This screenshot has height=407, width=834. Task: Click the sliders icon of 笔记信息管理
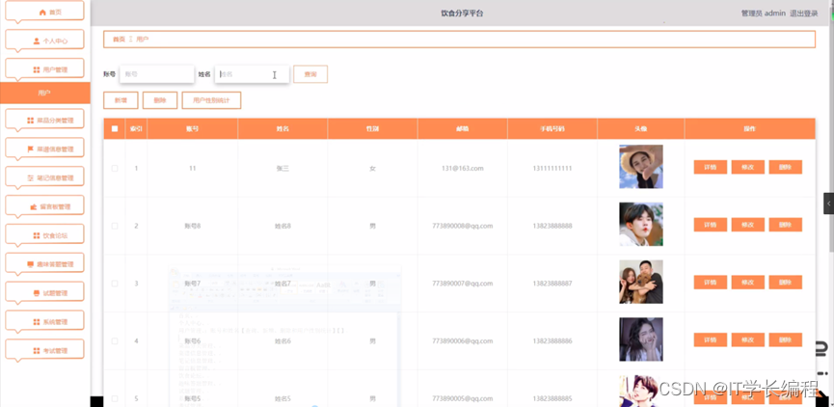tap(30, 178)
